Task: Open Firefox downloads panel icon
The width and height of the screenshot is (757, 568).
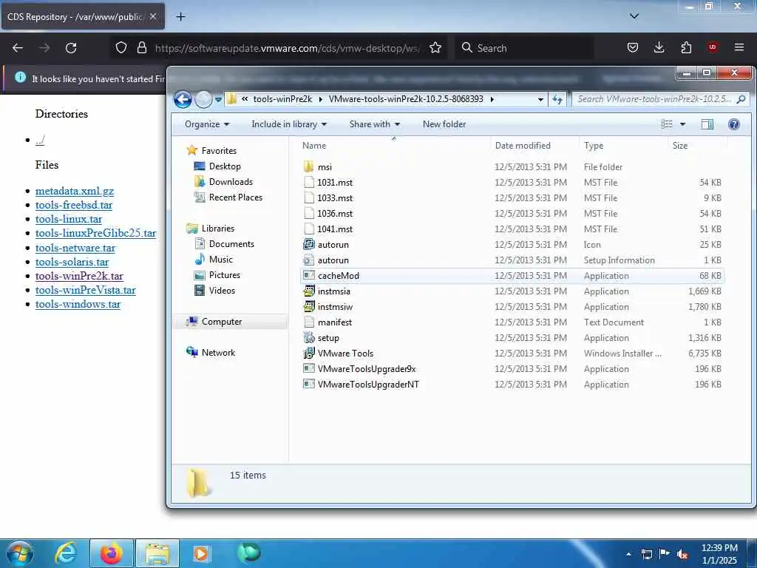Action: coord(659,47)
